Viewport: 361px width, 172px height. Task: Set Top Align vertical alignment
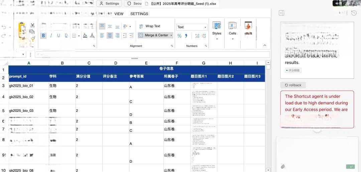(102, 26)
